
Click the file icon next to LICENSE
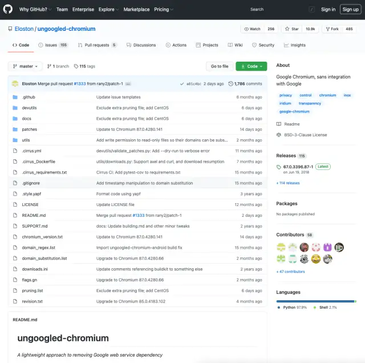(x=15, y=204)
